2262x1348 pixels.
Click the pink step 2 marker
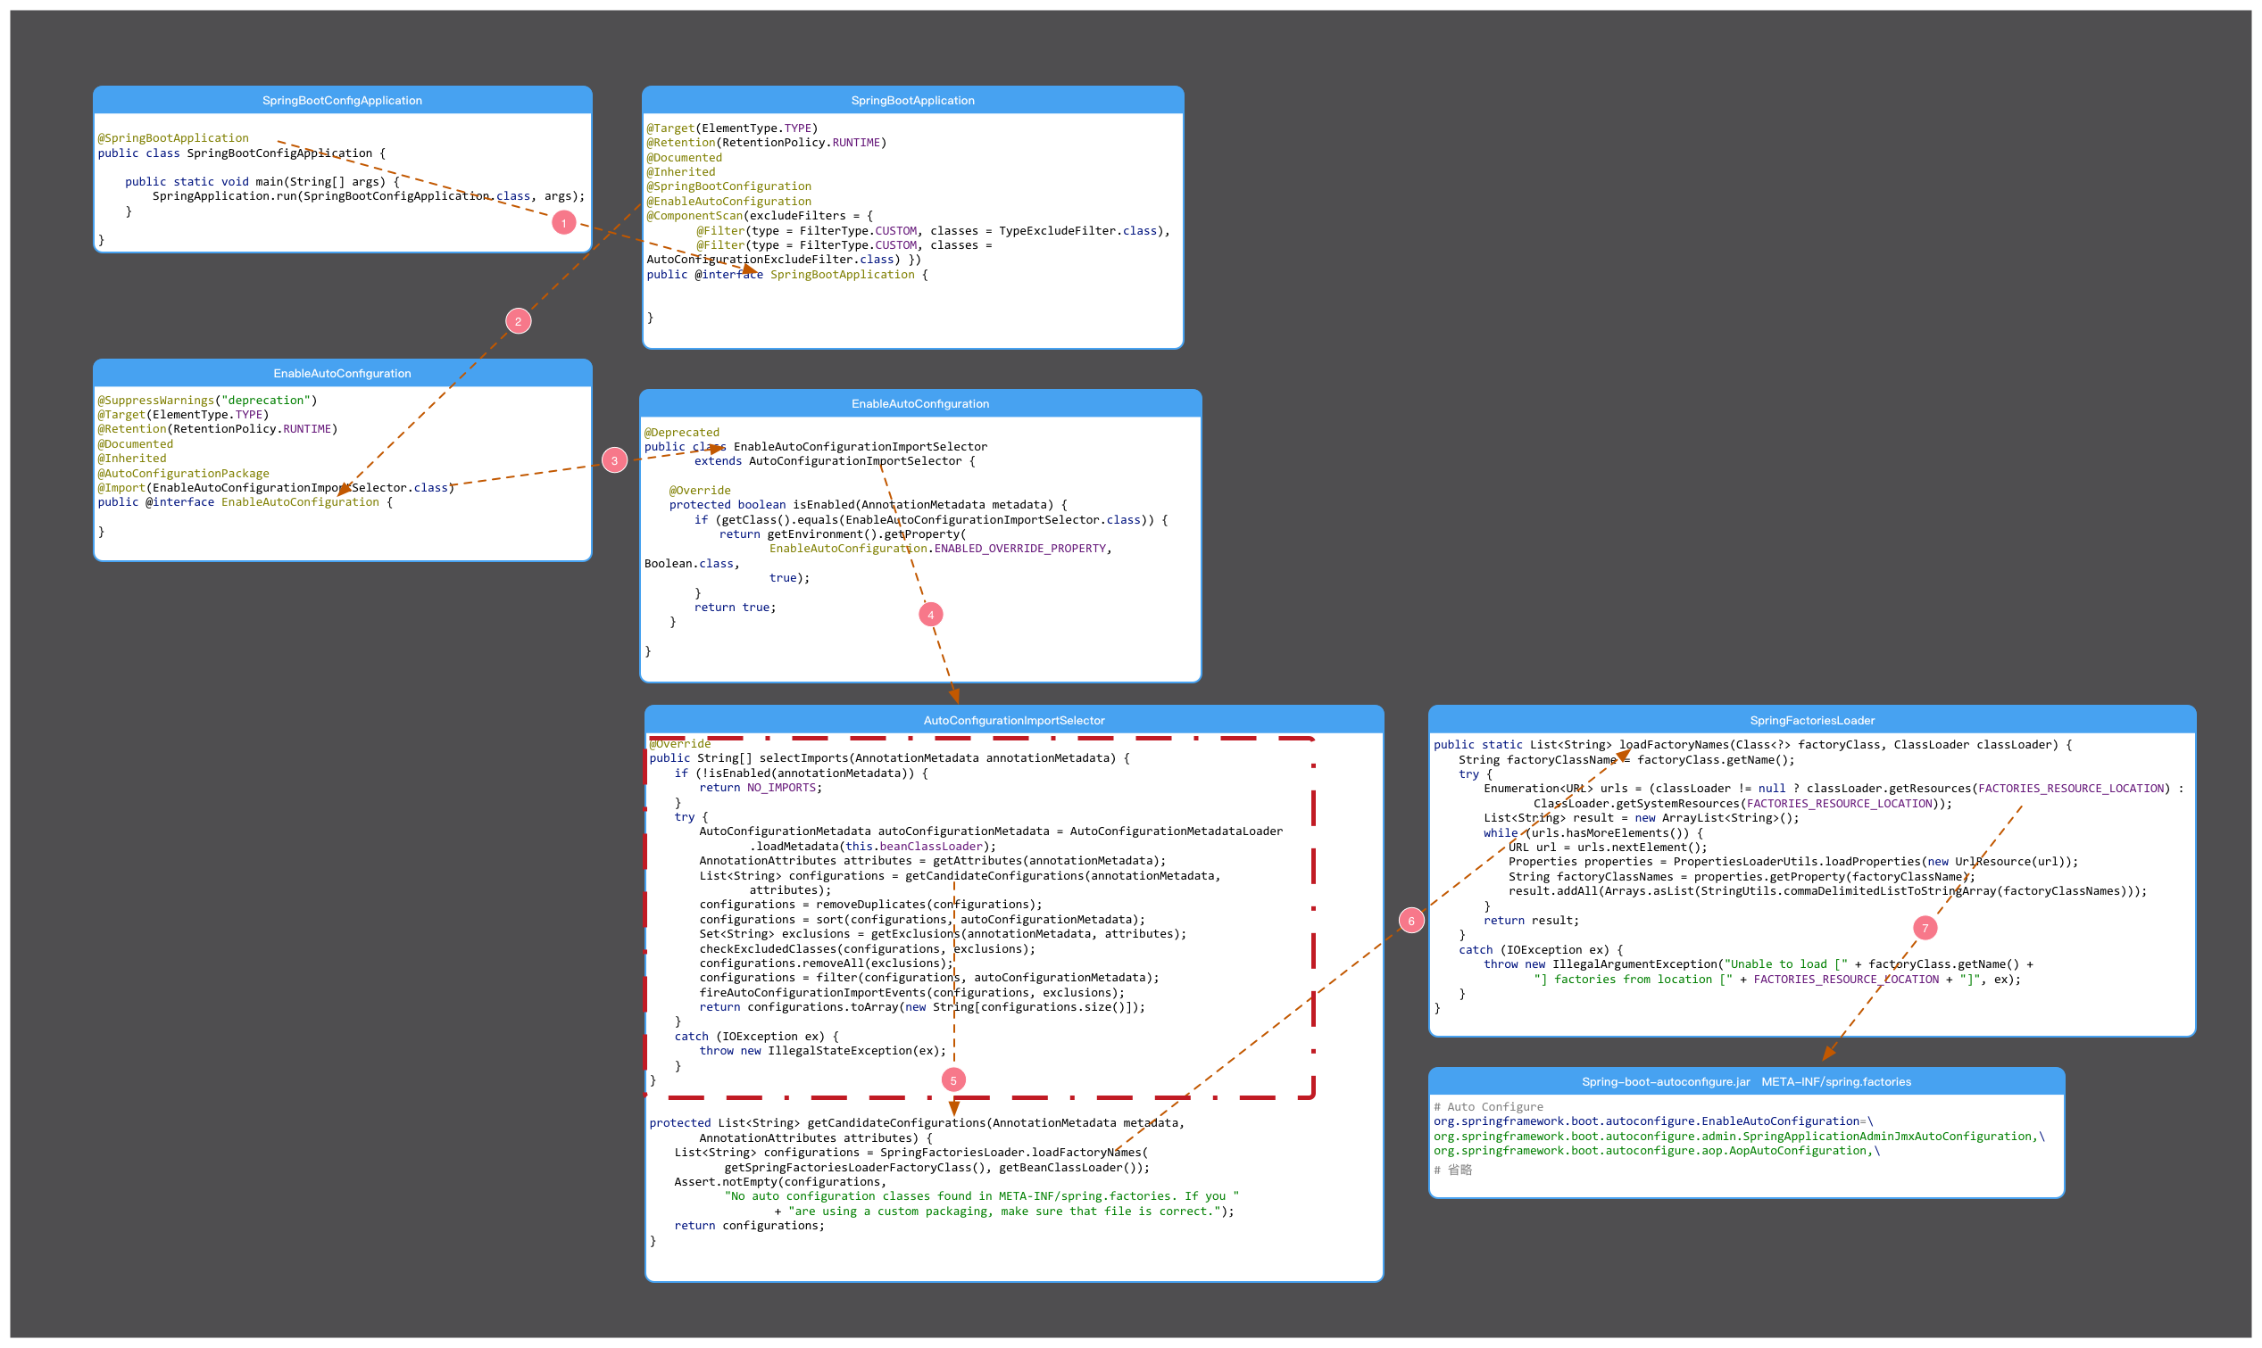click(x=518, y=320)
